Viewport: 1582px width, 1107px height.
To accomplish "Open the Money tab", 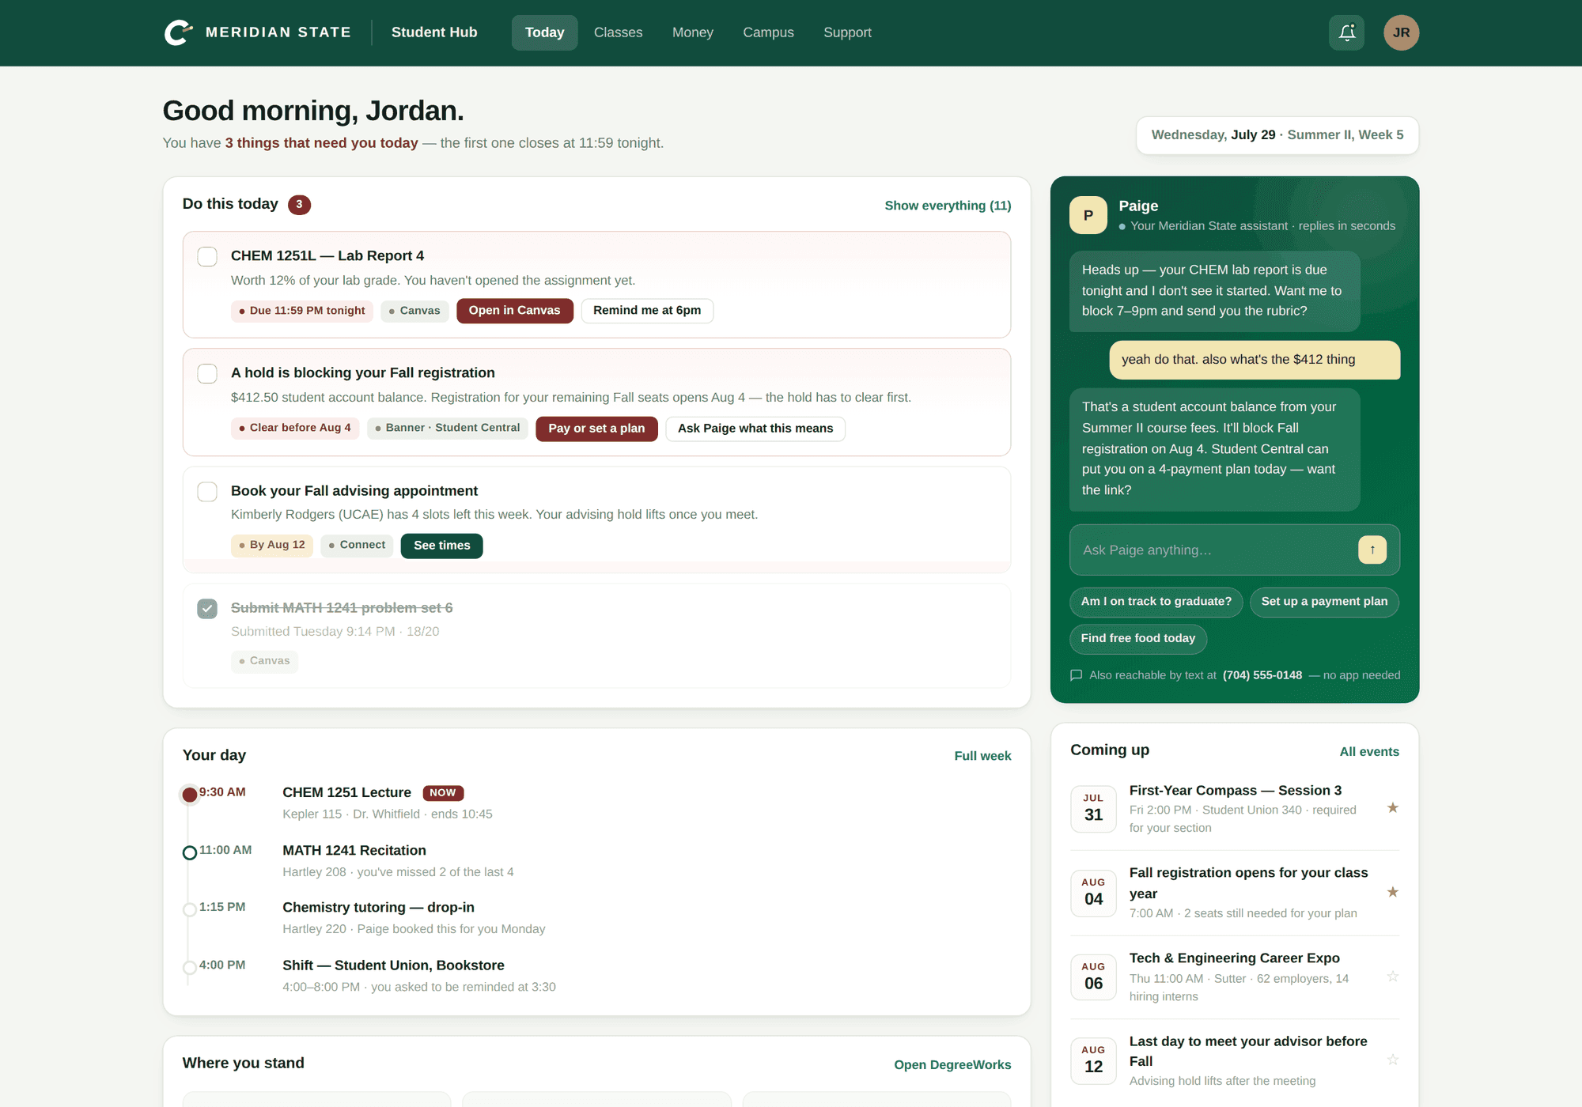I will pyautogui.click(x=692, y=32).
